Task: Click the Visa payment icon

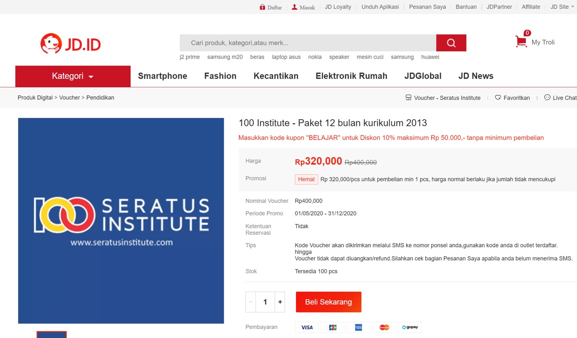Action: pos(307,327)
